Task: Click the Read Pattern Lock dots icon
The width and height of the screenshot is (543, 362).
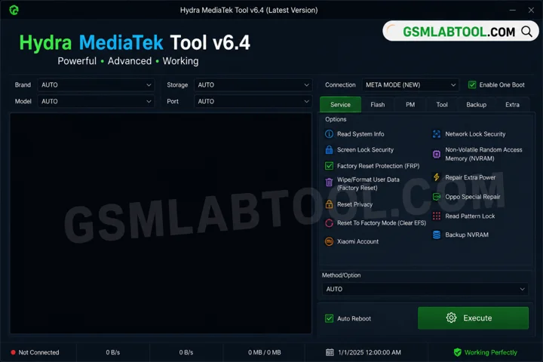Action: click(437, 216)
